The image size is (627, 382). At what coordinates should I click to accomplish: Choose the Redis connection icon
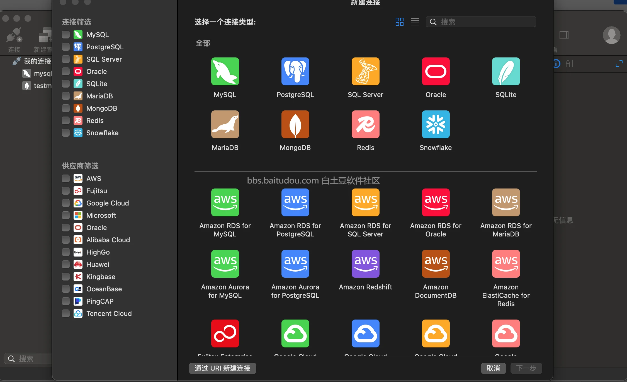point(365,124)
